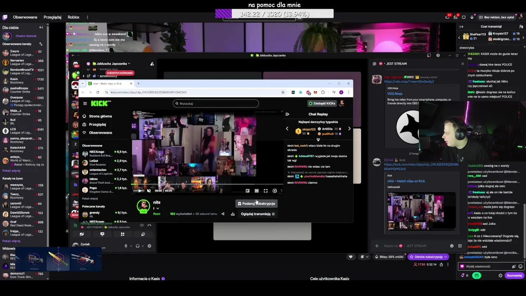Open the chat community list icon

(x=521, y=27)
